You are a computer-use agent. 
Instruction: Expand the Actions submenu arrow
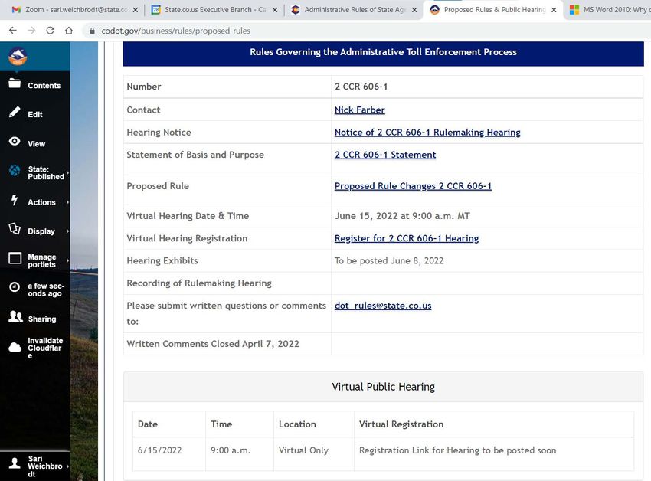67,202
